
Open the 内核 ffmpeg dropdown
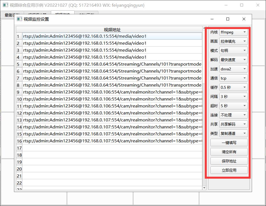pyautogui.click(x=233, y=32)
